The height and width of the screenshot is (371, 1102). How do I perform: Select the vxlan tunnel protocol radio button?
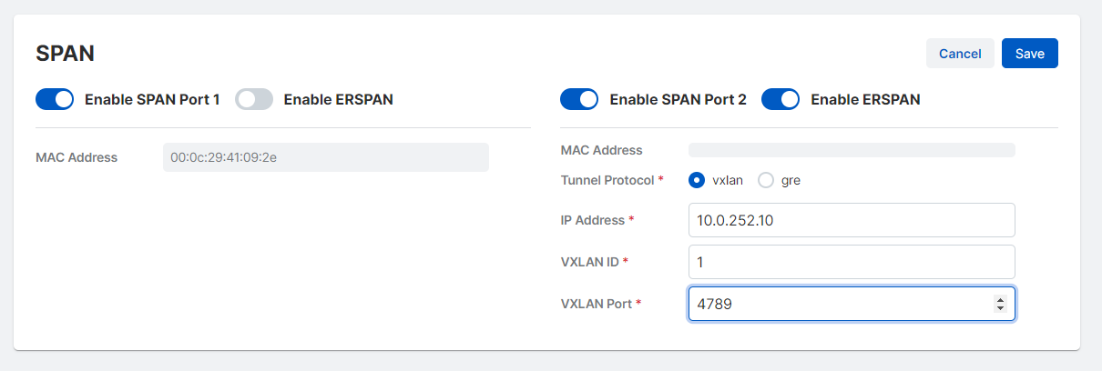(698, 180)
